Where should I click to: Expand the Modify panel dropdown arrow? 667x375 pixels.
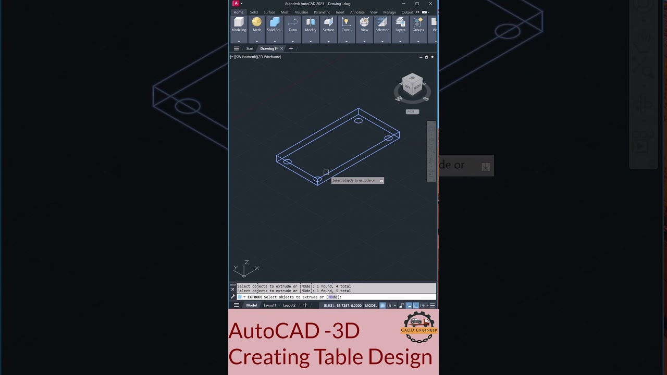coord(311,41)
